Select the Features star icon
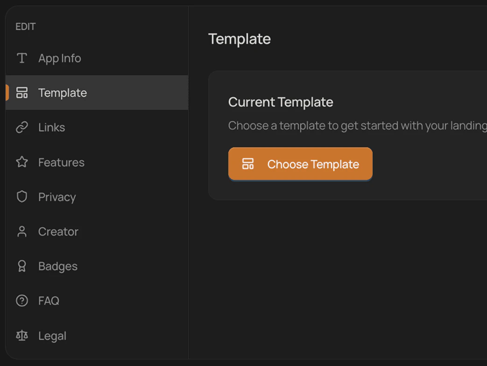Viewport: 487px width, 366px height. click(21, 162)
